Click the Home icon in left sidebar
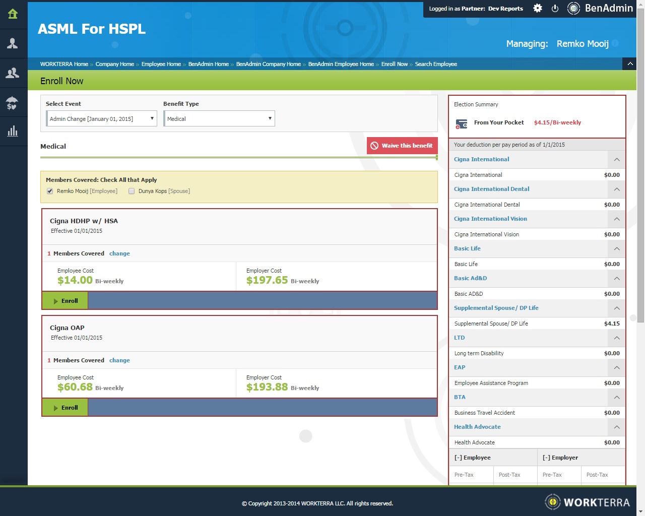Screen dimensions: 645x516 point(13,14)
